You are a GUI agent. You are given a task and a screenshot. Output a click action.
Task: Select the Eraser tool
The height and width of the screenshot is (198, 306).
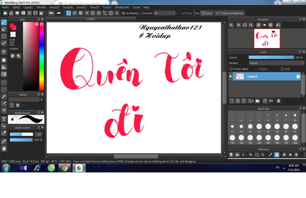pyautogui.click(x=4, y=29)
